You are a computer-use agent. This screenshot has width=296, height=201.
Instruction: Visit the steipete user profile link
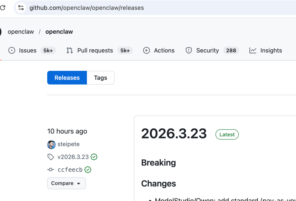[x=69, y=144]
